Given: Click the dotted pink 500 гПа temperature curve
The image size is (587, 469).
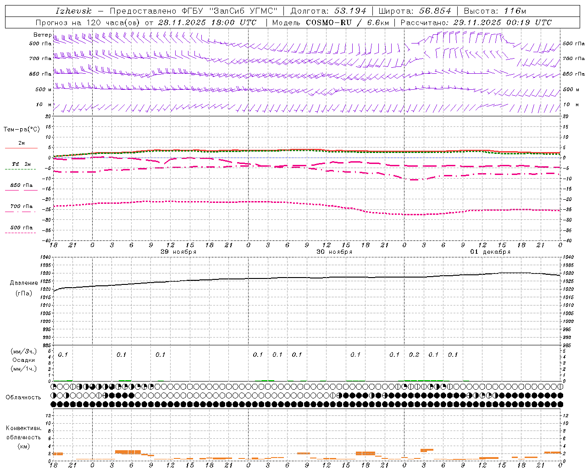Looking at the screenshot, I should point(307,202).
